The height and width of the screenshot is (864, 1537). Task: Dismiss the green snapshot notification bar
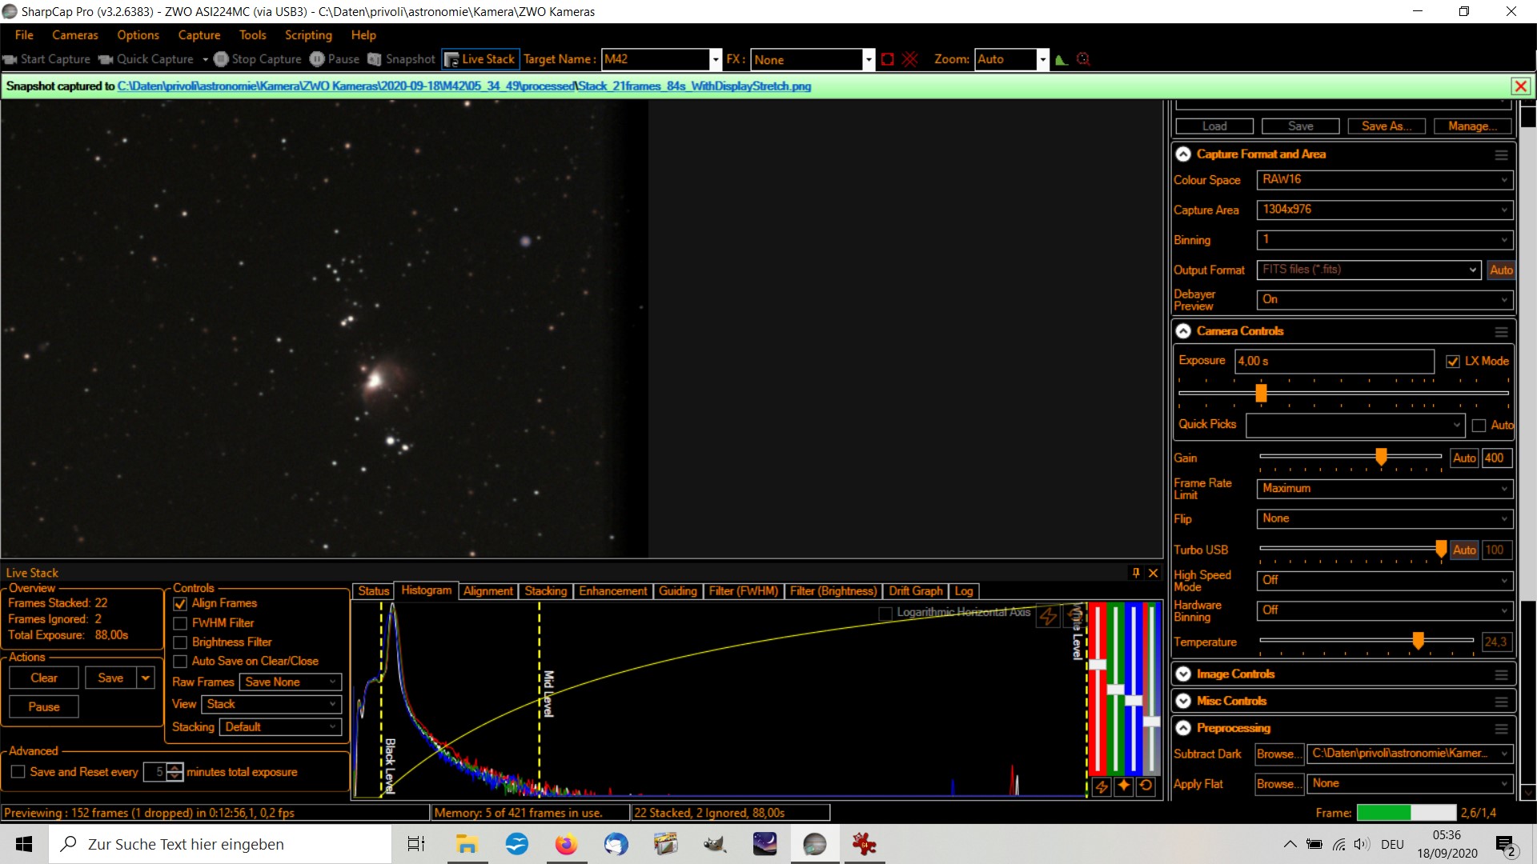1521,86
